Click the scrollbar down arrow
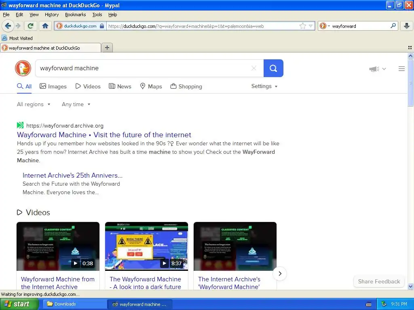The width and height of the screenshot is (414, 310). point(410,287)
